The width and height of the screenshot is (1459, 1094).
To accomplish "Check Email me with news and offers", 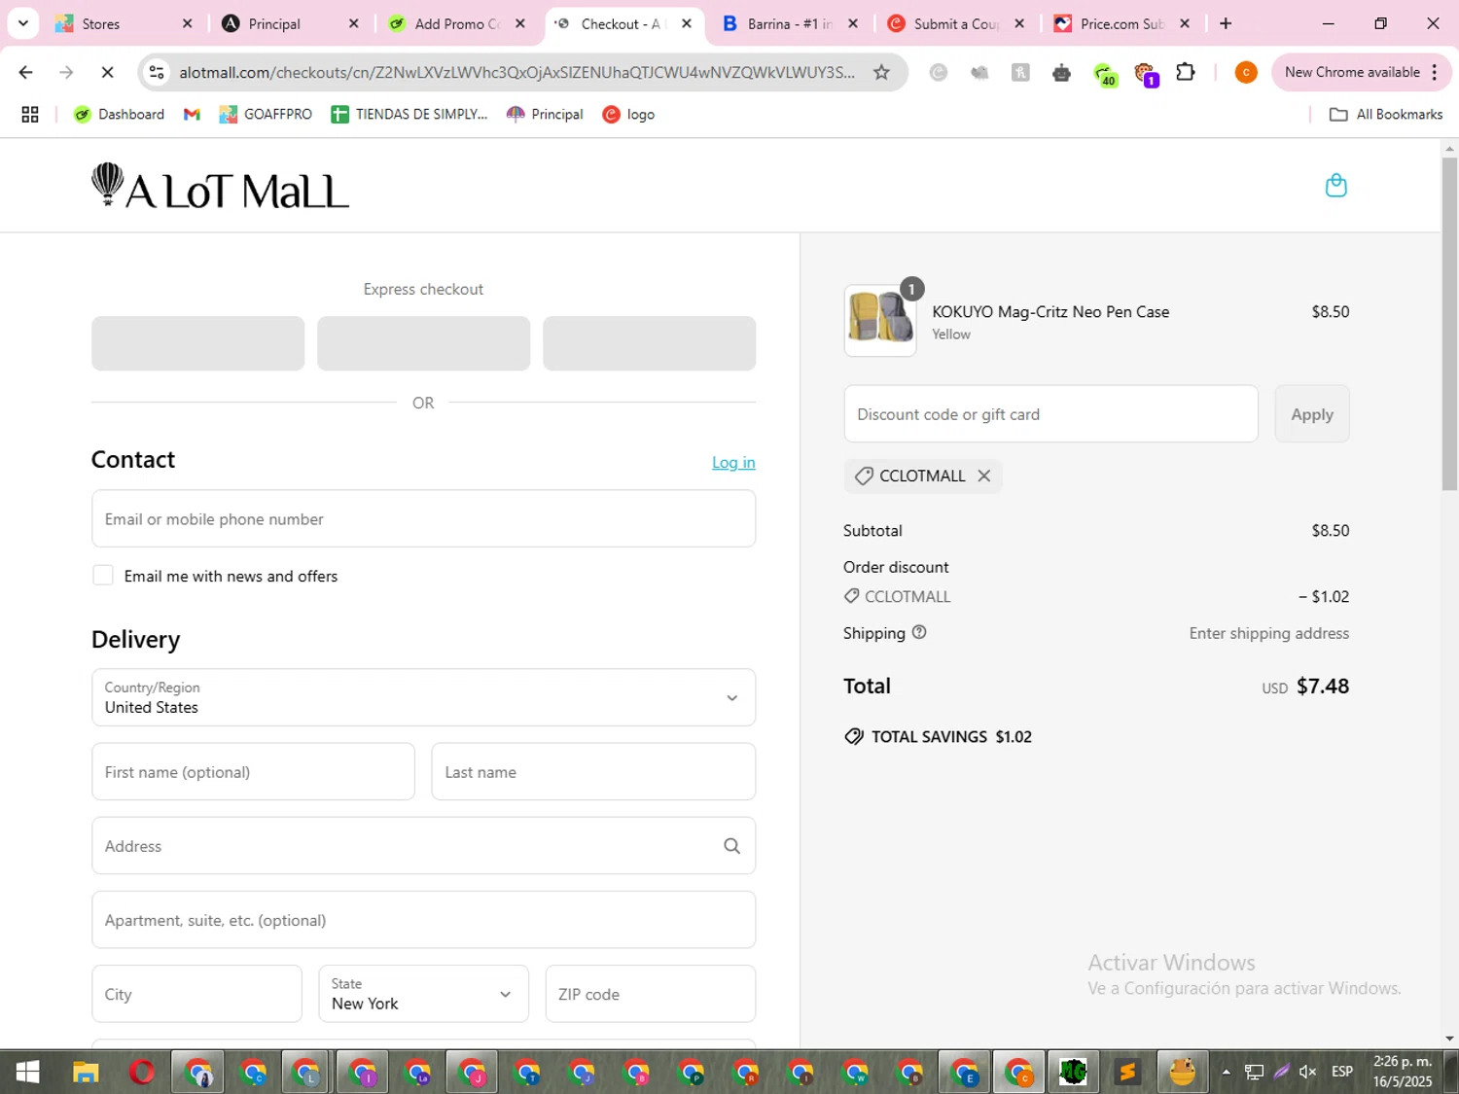I will (x=103, y=575).
